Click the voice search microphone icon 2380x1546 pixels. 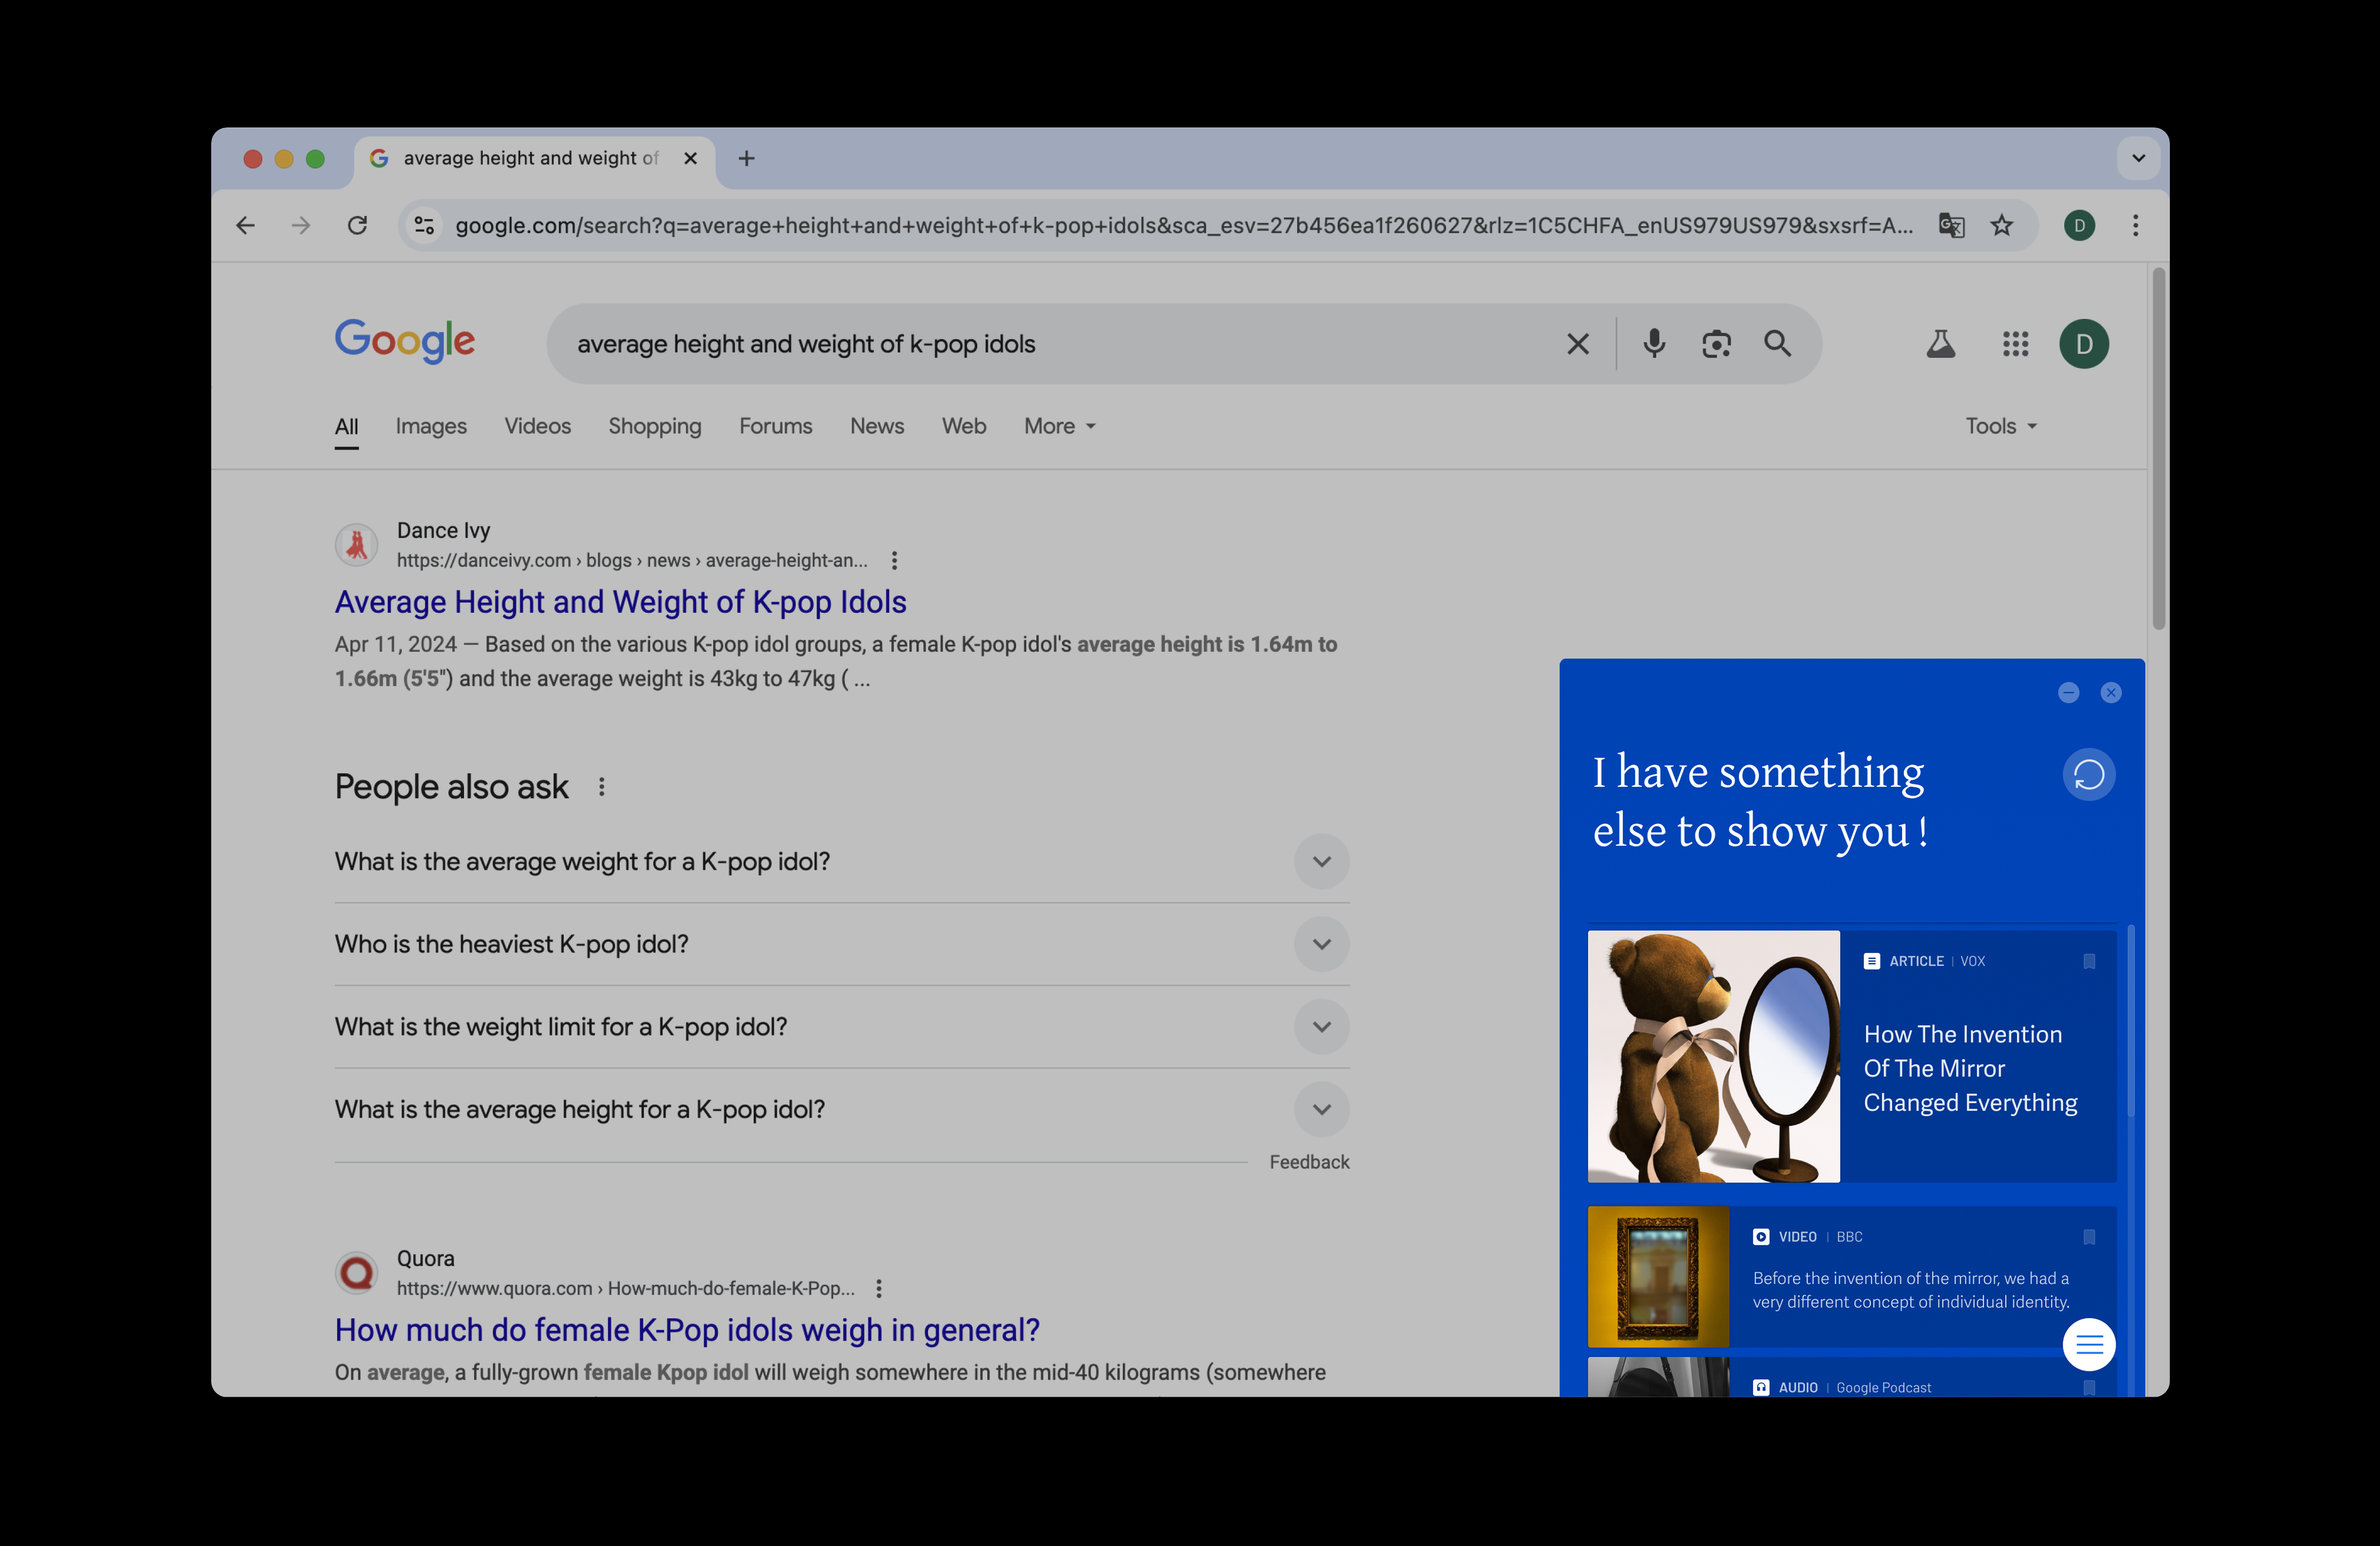coord(1654,344)
